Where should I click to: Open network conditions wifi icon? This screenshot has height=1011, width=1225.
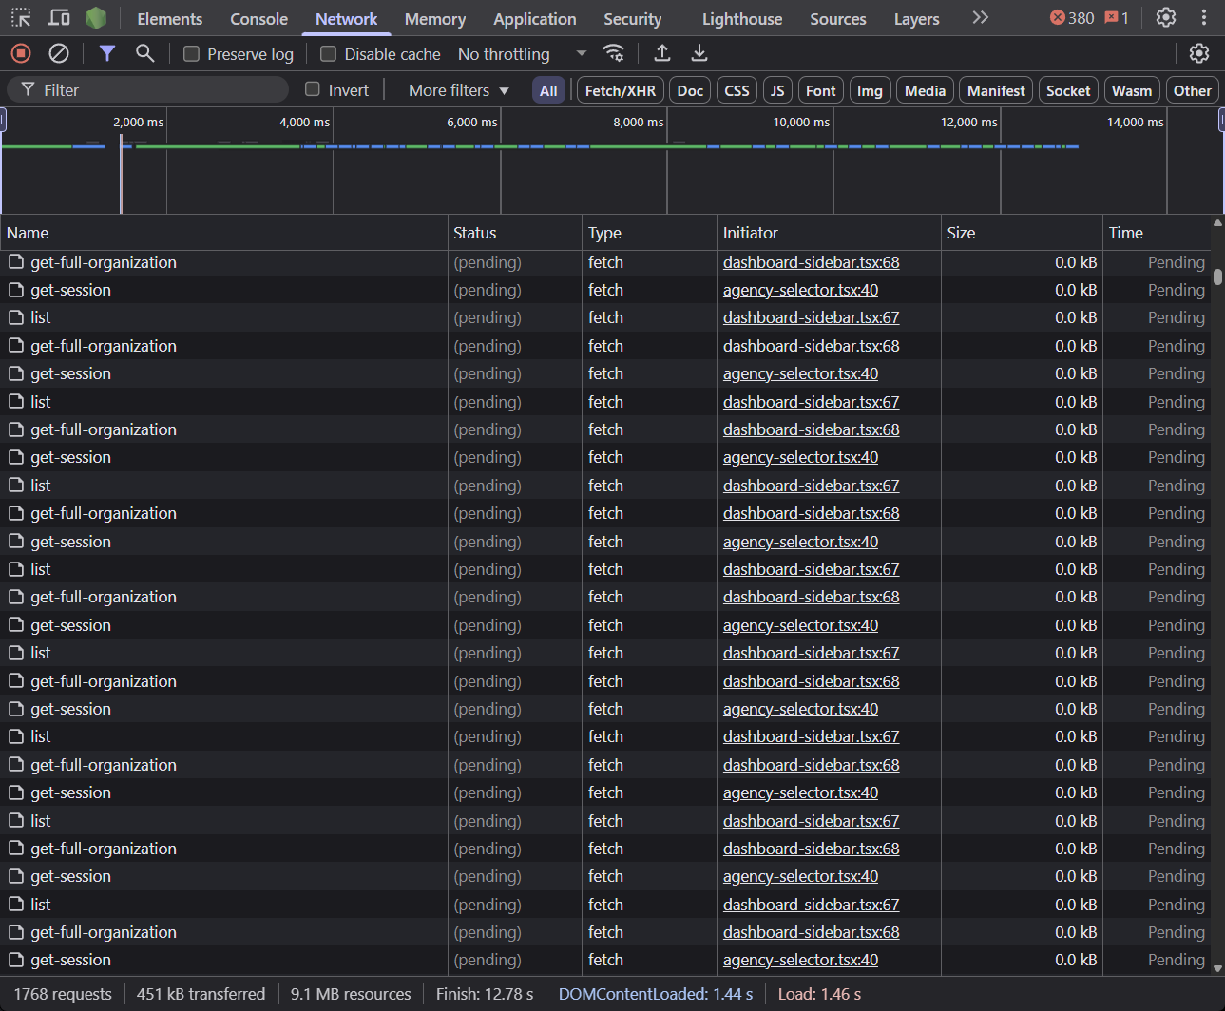click(614, 53)
